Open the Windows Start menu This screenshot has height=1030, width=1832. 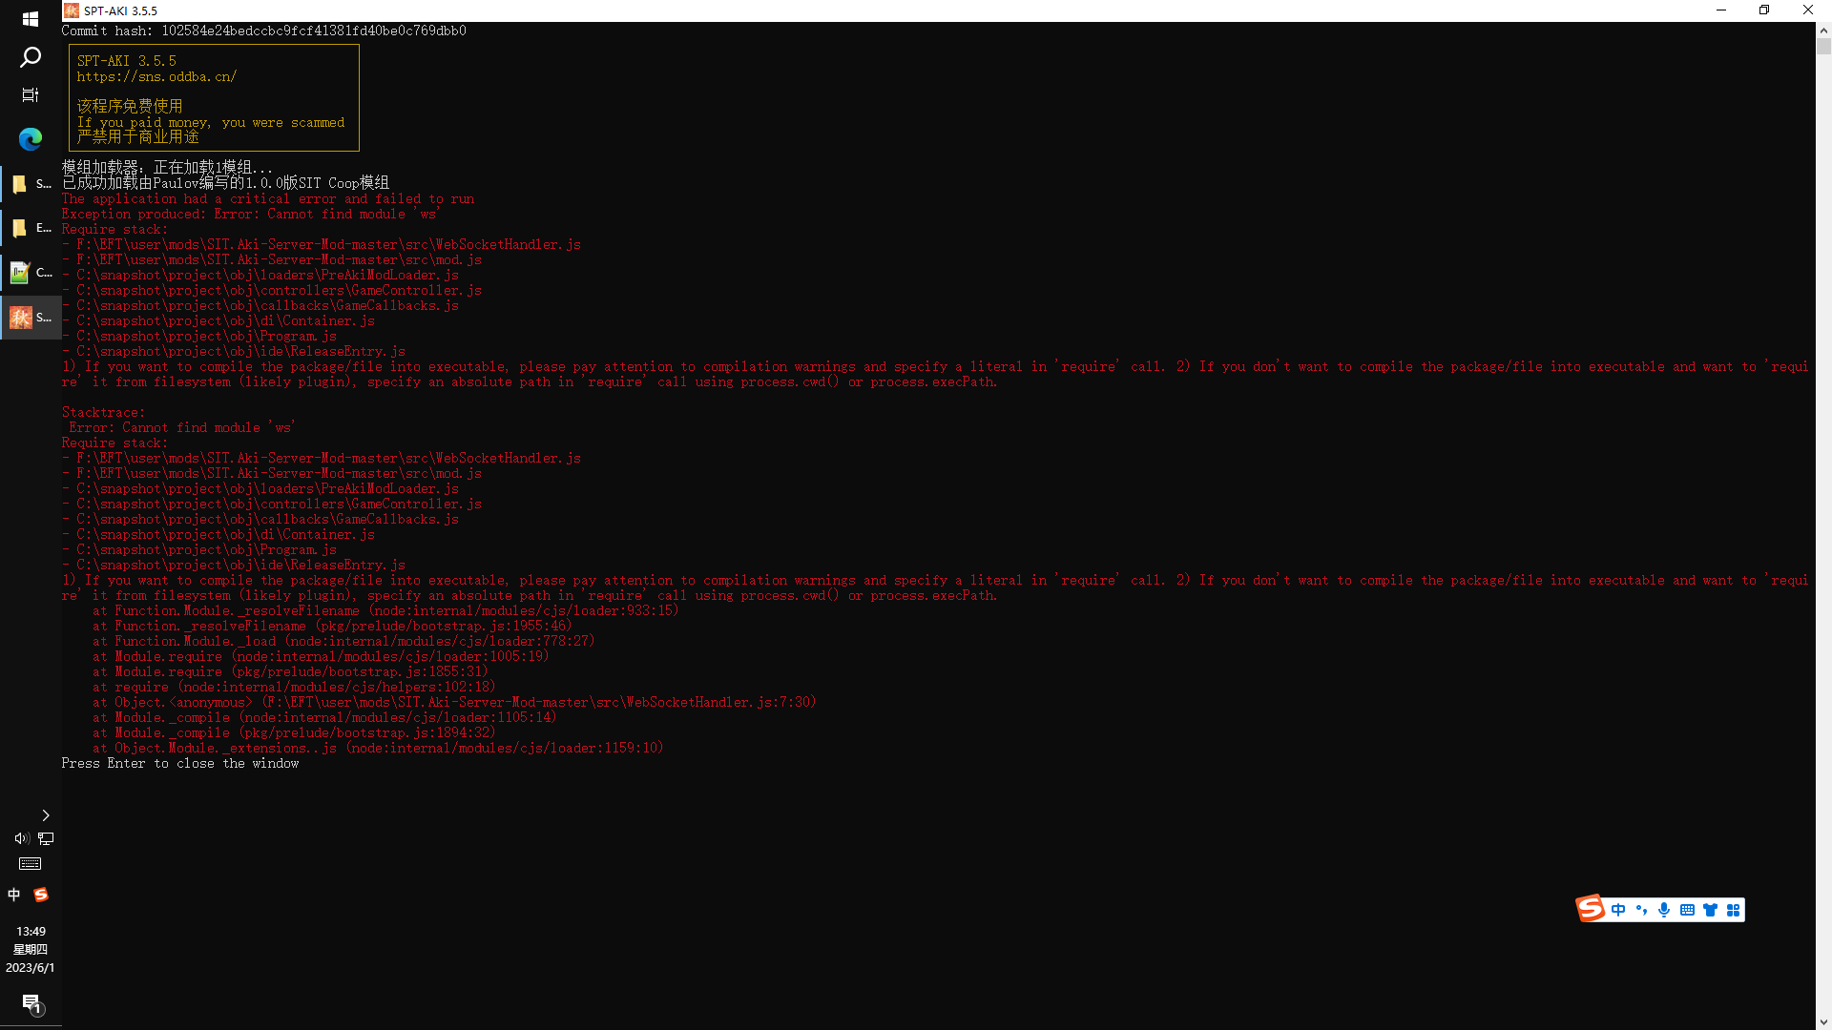pyautogui.click(x=31, y=18)
